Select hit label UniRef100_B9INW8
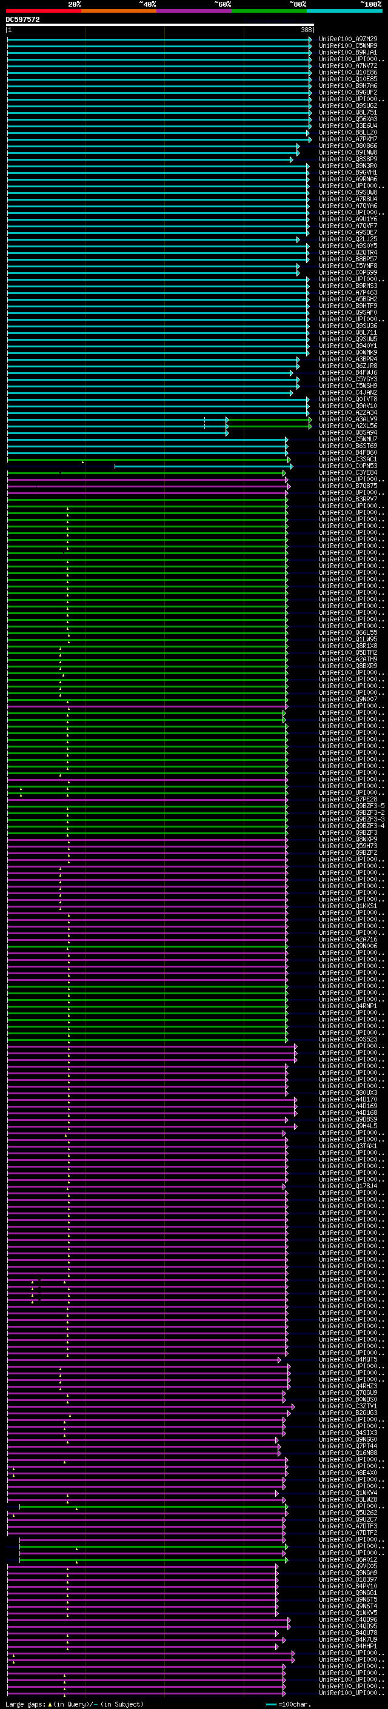This screenshot has height=1709, width=388. click(348, 153)
